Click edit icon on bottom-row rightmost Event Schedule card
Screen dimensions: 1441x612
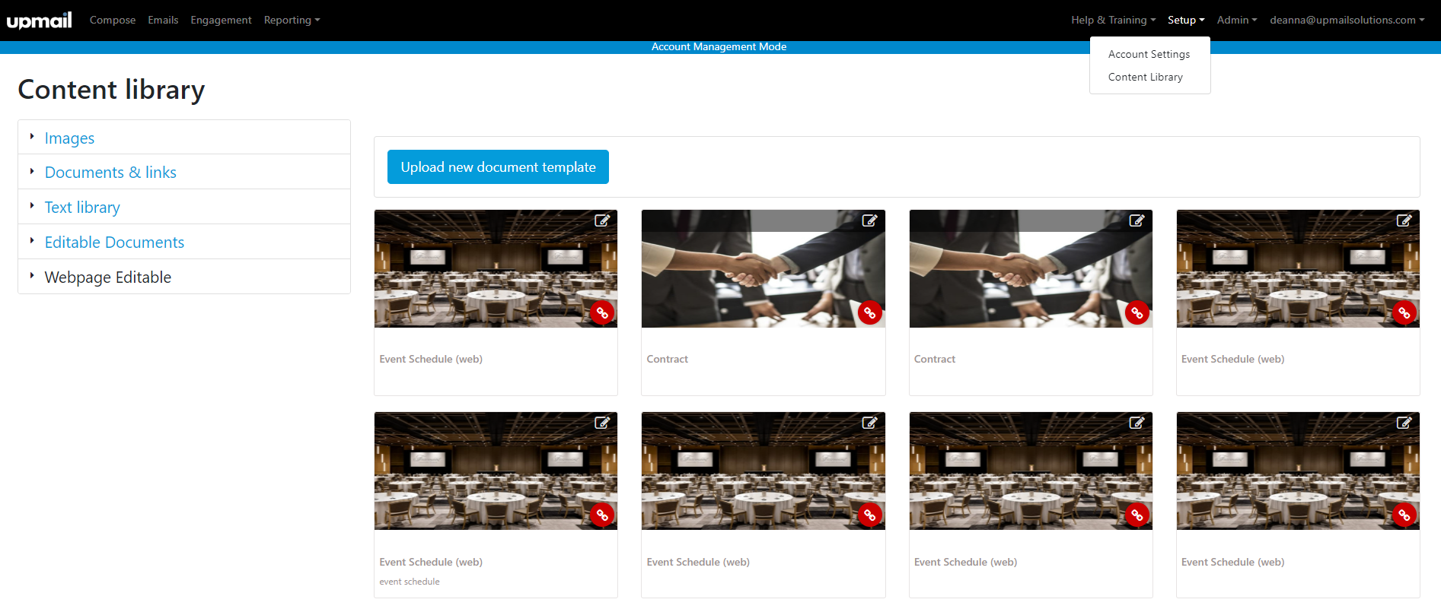click(1404, 423)
